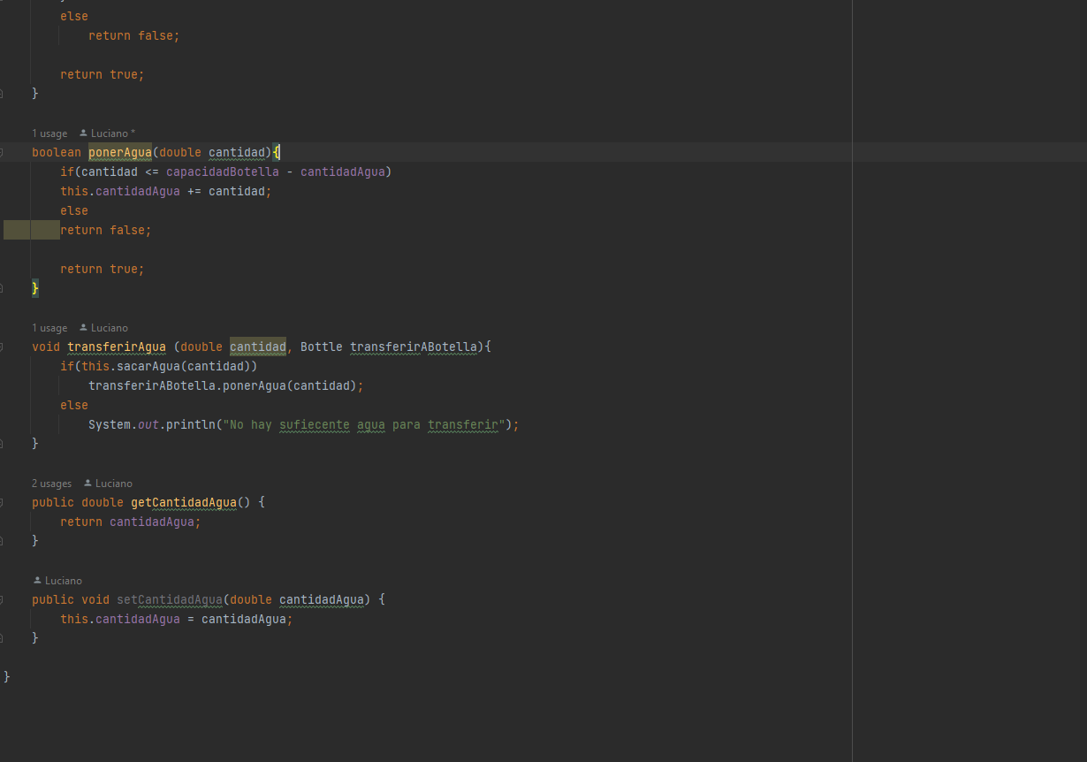
Task: Click the final class closing brace
Action: 7,677
